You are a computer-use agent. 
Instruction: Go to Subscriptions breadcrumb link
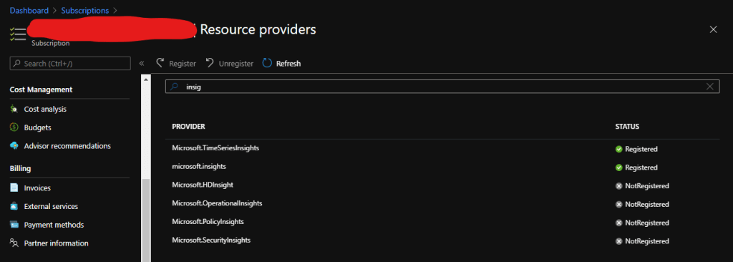coord(84,10)
